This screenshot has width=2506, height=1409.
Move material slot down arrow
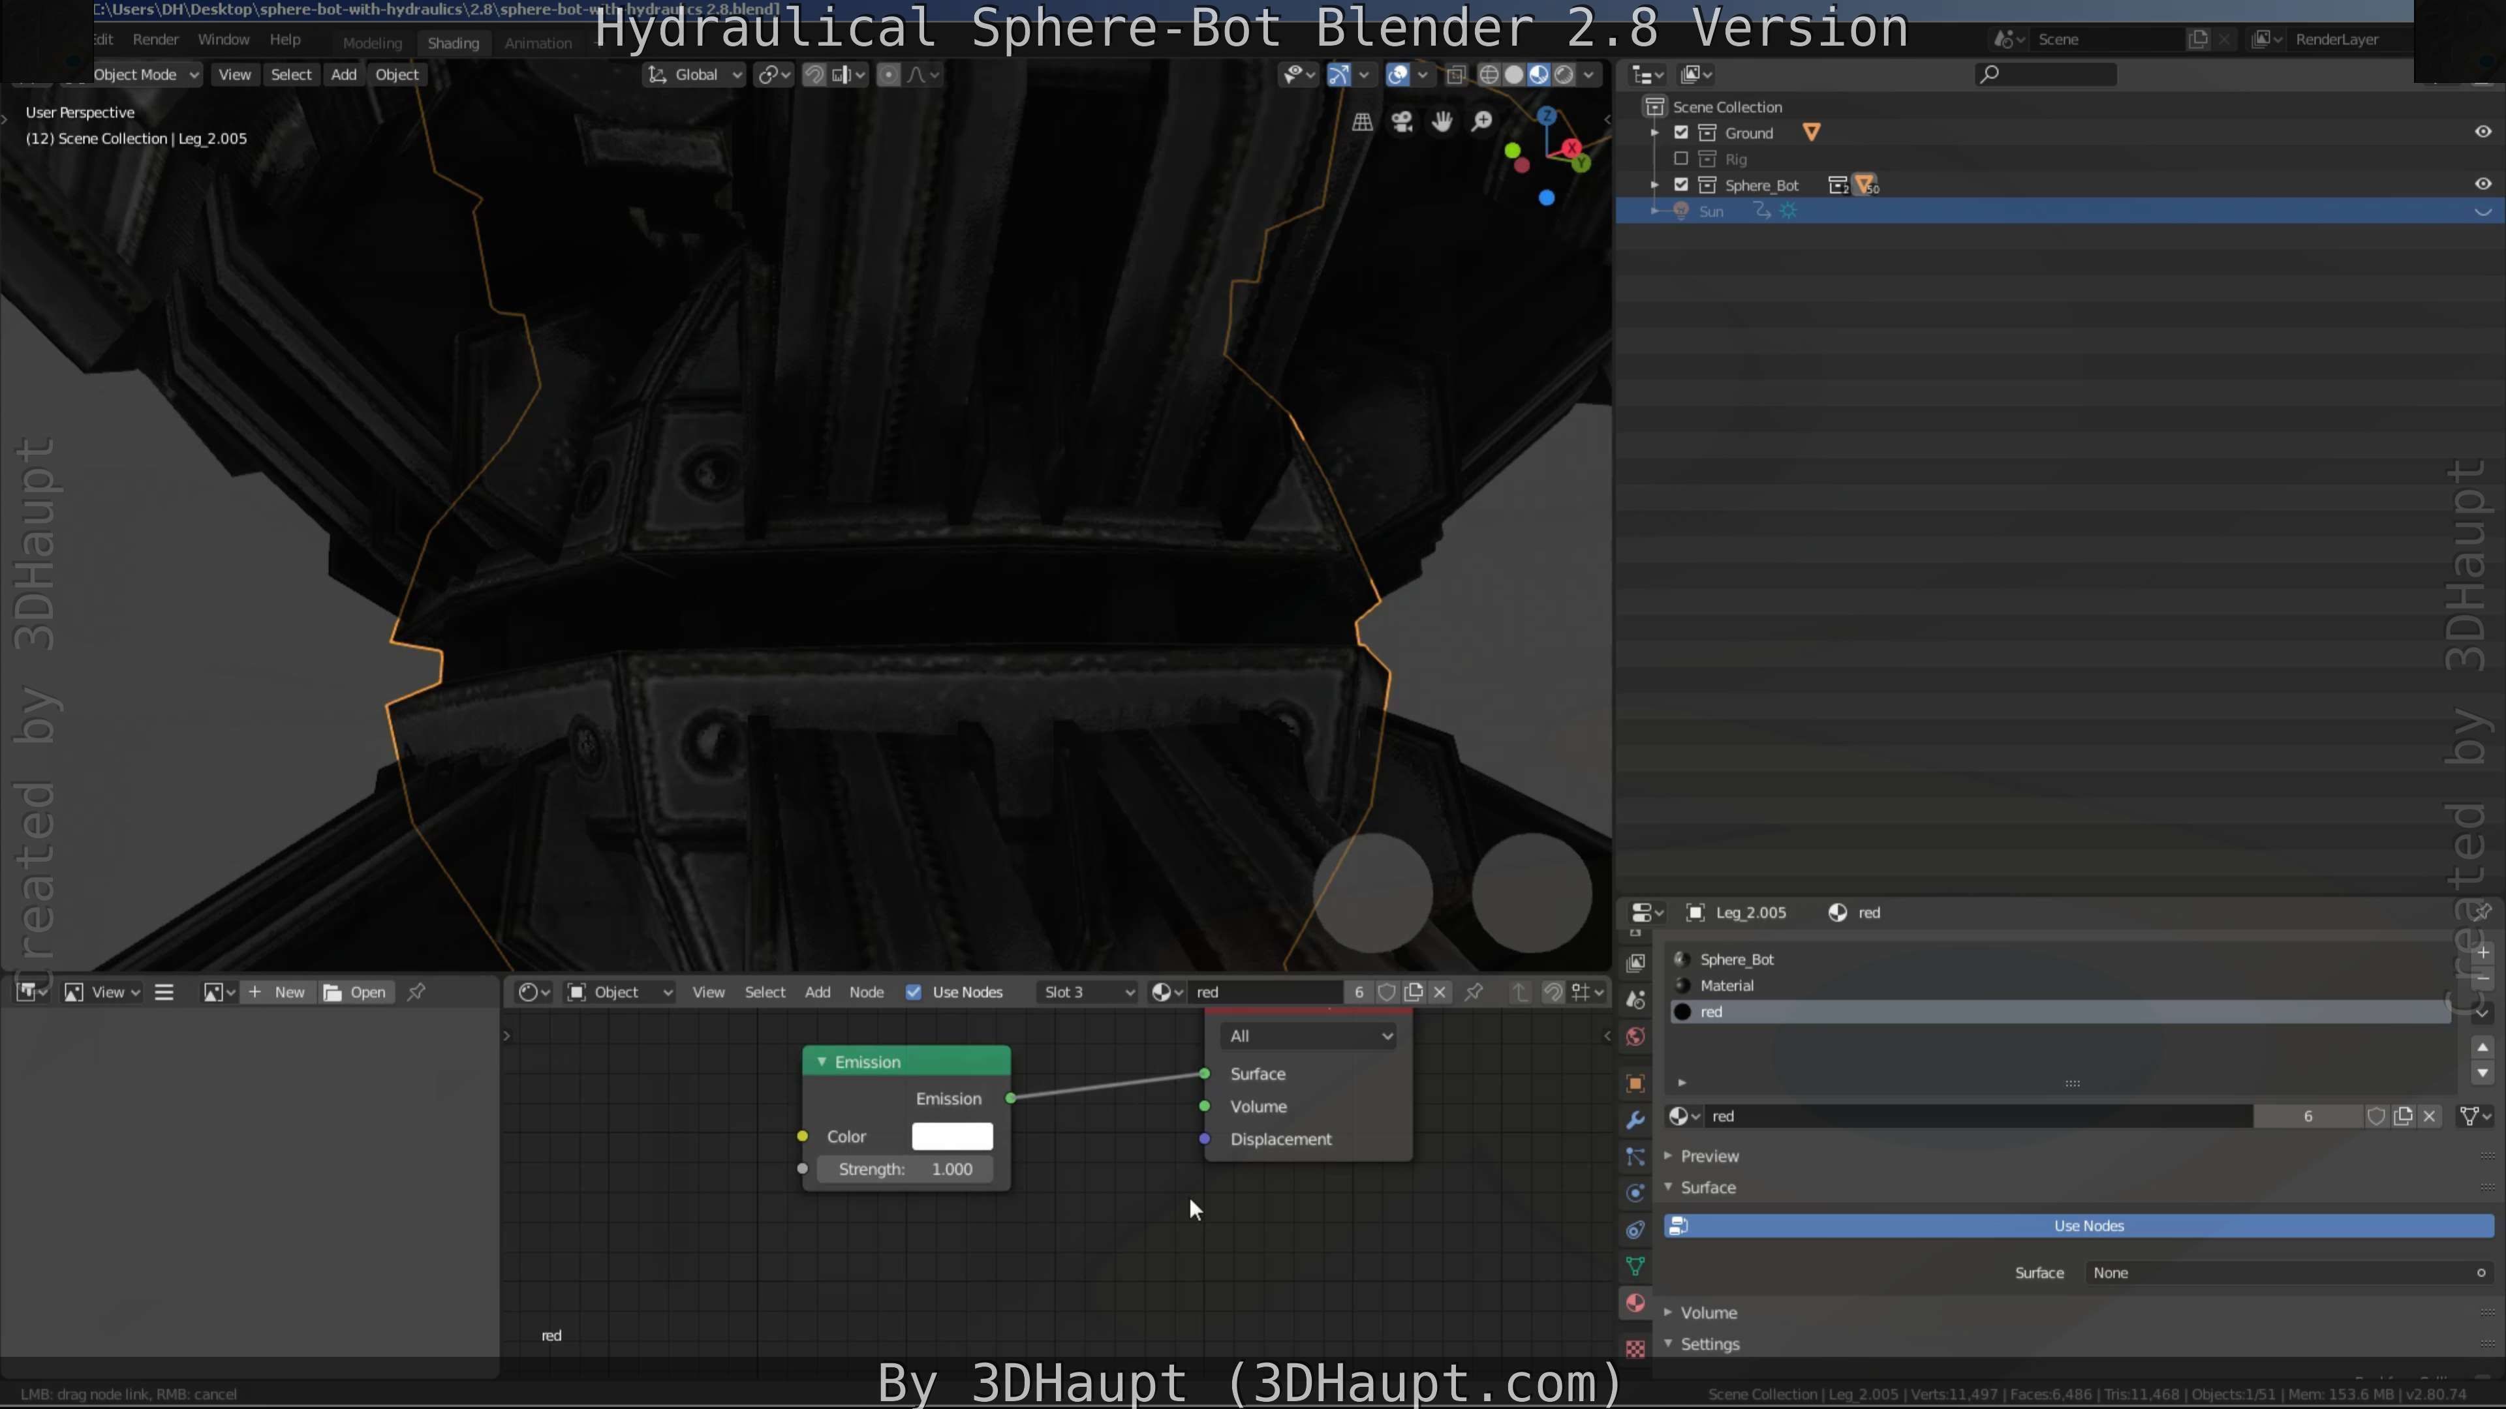(x=2483, y=1074)
